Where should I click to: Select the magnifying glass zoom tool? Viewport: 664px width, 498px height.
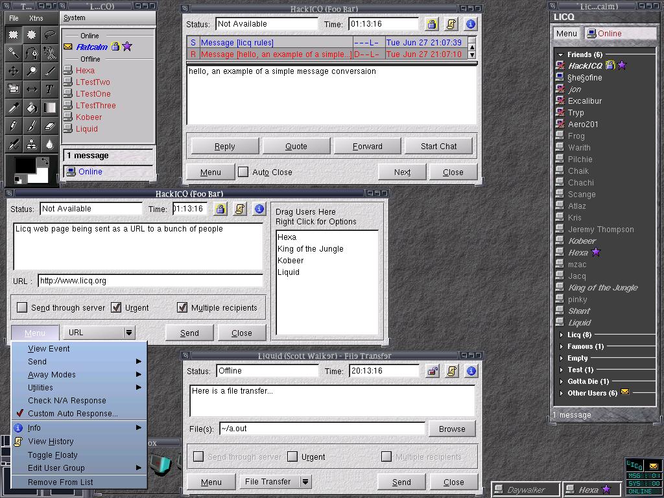(32, 71)
